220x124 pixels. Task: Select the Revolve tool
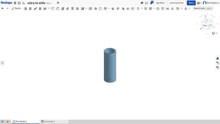[30, 9]
